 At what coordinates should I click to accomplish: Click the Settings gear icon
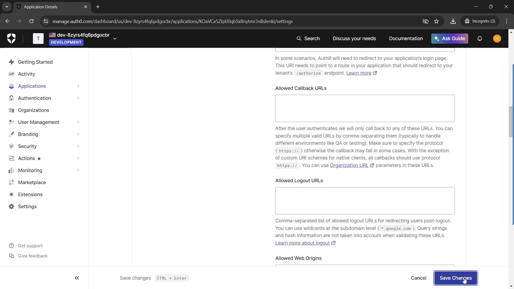(x=11, y=207)
